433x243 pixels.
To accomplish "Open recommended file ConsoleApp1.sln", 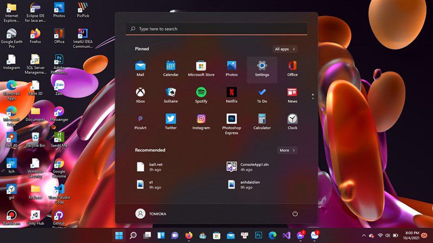I will pos(247,167).
